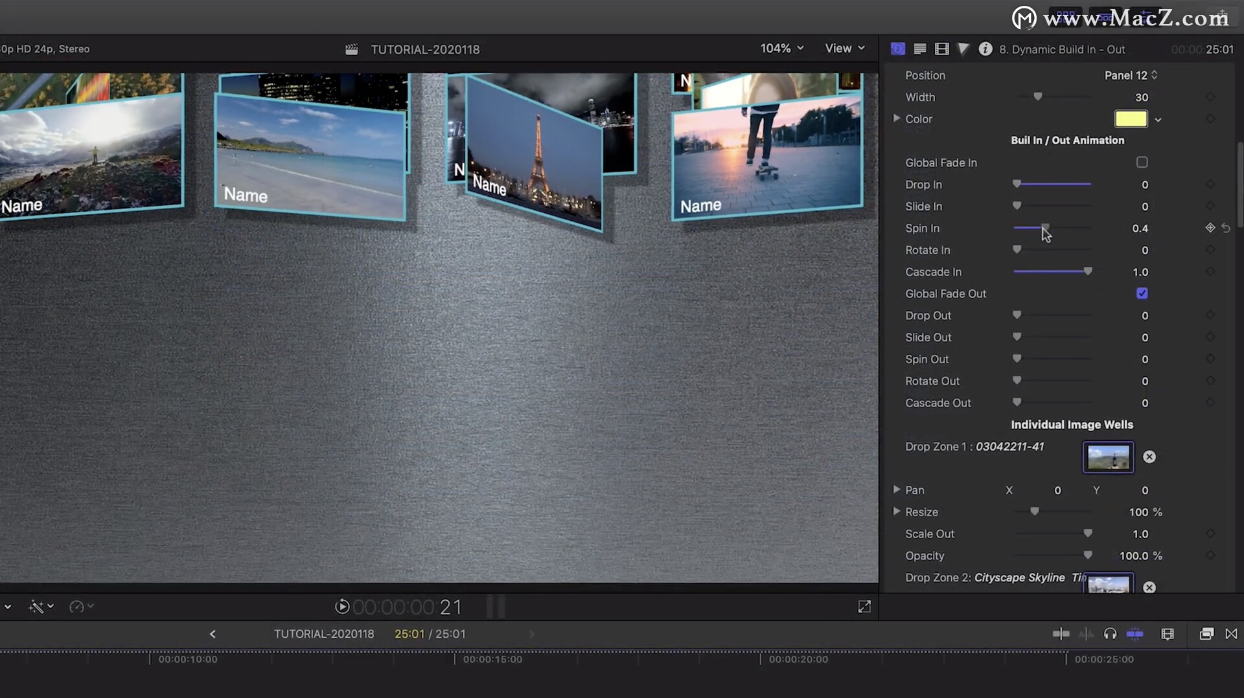Open the Info inspector tab
Screen dimensions: 1244x698
point(985,49)
